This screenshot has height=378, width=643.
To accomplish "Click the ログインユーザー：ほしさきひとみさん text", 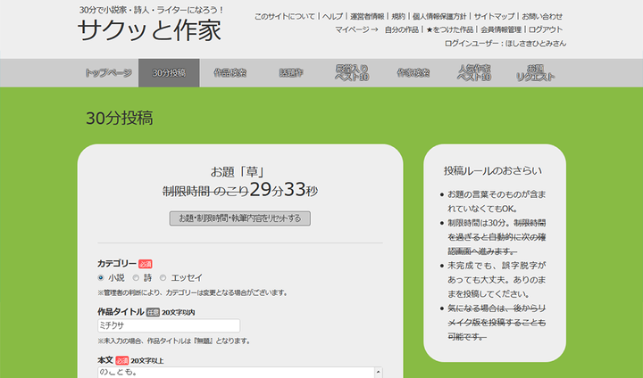I will click(505, 43).
